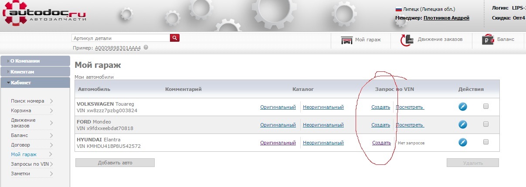Viewport: 526px width, 187px height.
Task: Click Липецк (Липецкая обл.) region text
Action: coord(429,9)
